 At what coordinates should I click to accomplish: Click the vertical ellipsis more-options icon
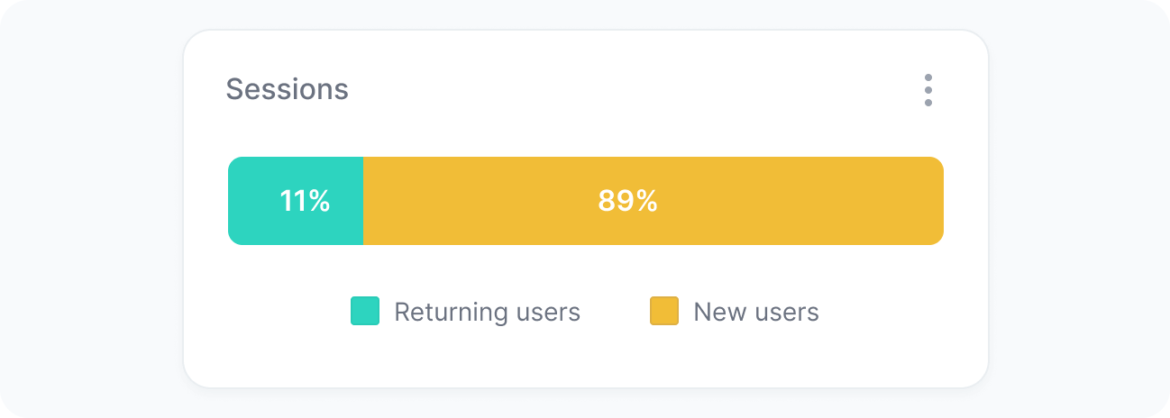click(x=928, y=90)
